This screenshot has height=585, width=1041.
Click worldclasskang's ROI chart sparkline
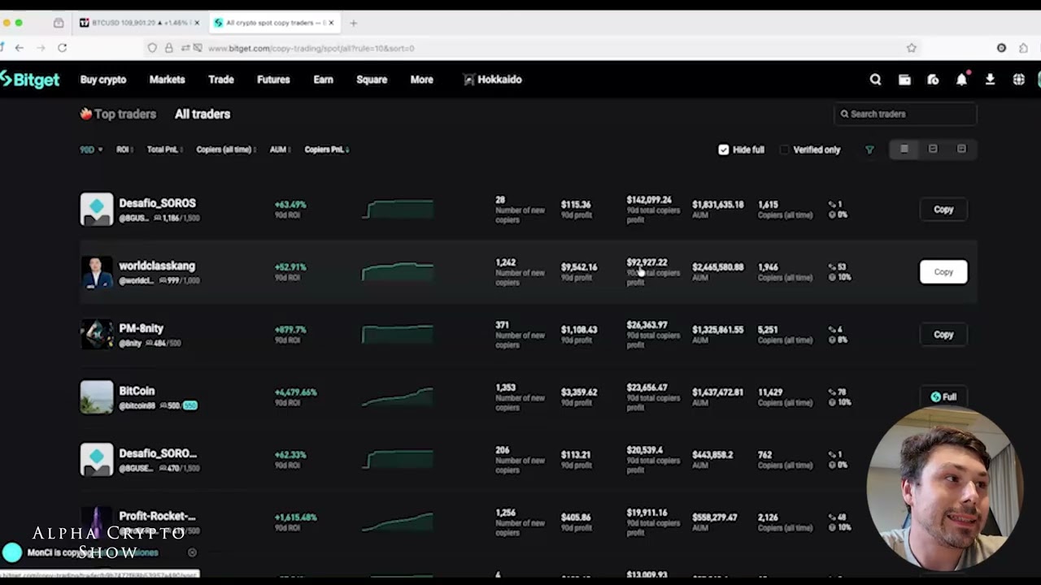point(398,271)
